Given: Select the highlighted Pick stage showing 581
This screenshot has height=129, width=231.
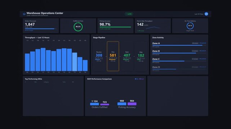Looking at the screenshot, I should point(113,56).
